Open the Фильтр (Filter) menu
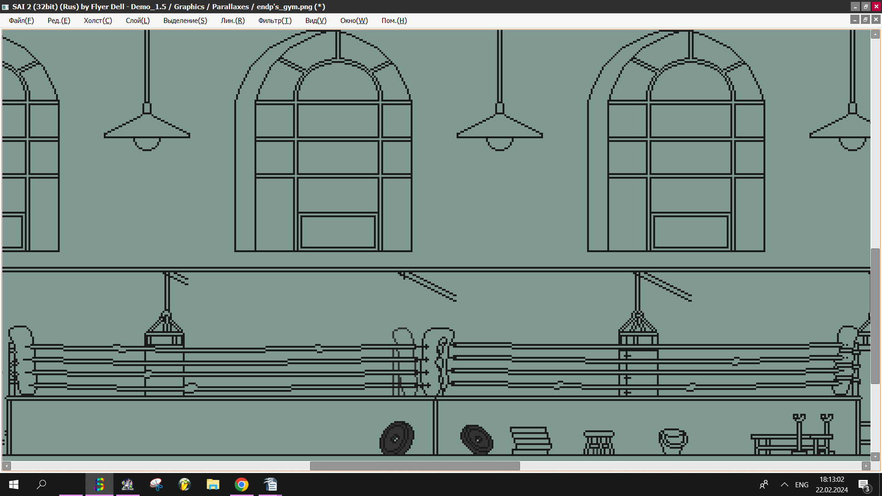 (275, 21)
